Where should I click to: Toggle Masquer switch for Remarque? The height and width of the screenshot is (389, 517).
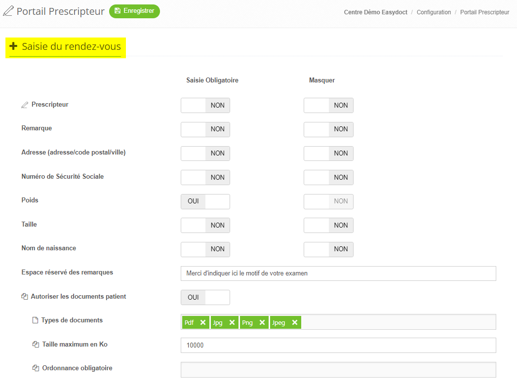[328, 129]
